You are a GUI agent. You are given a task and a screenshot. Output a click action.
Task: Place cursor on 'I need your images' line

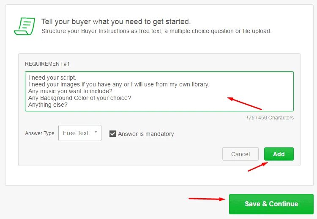point(118,84)
